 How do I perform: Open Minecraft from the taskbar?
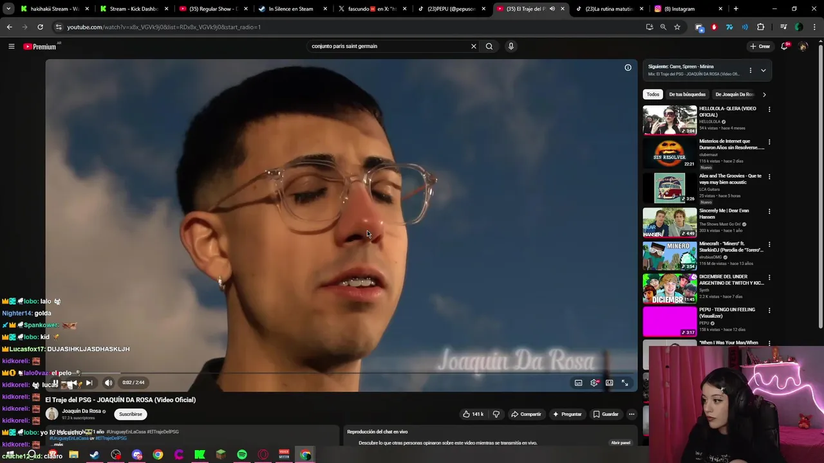221,455
